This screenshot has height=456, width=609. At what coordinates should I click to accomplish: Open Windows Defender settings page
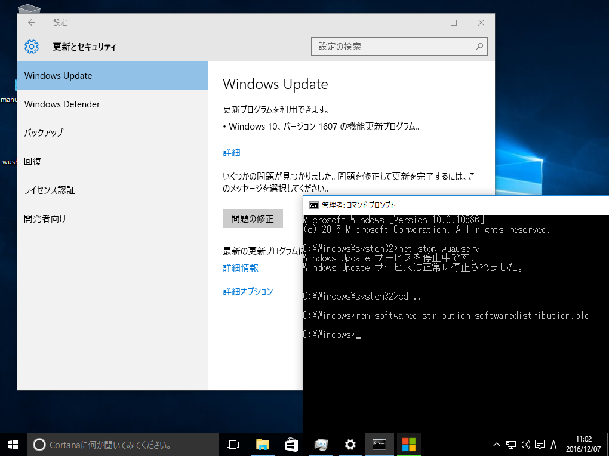[113, 104]
